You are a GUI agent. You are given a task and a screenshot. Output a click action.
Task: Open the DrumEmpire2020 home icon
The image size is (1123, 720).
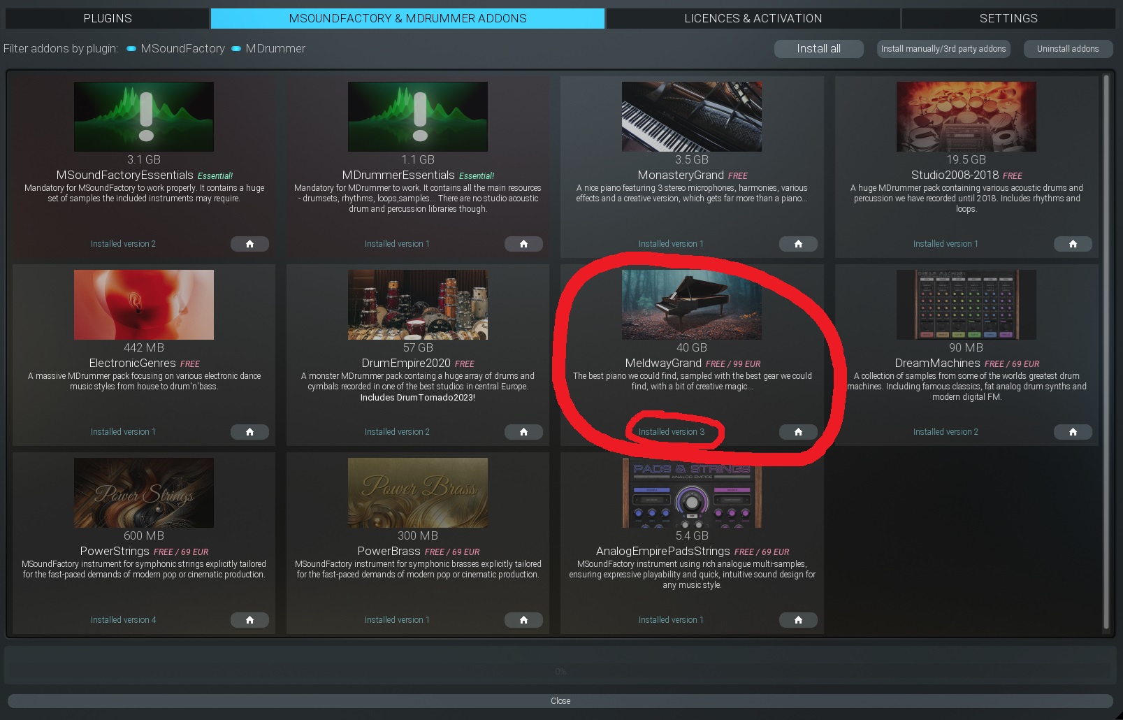(x=523, y=432)
